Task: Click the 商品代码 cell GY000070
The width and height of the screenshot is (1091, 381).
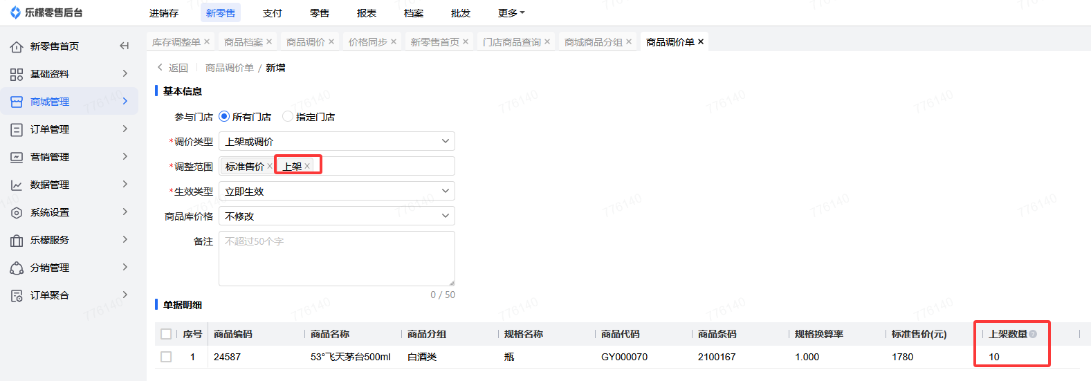Action: coord(625,357)
